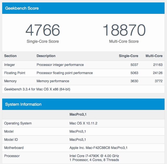Screen dimensions: 167x164
Task: Click 'Memory performance' description text
Action: pos(53,81)
